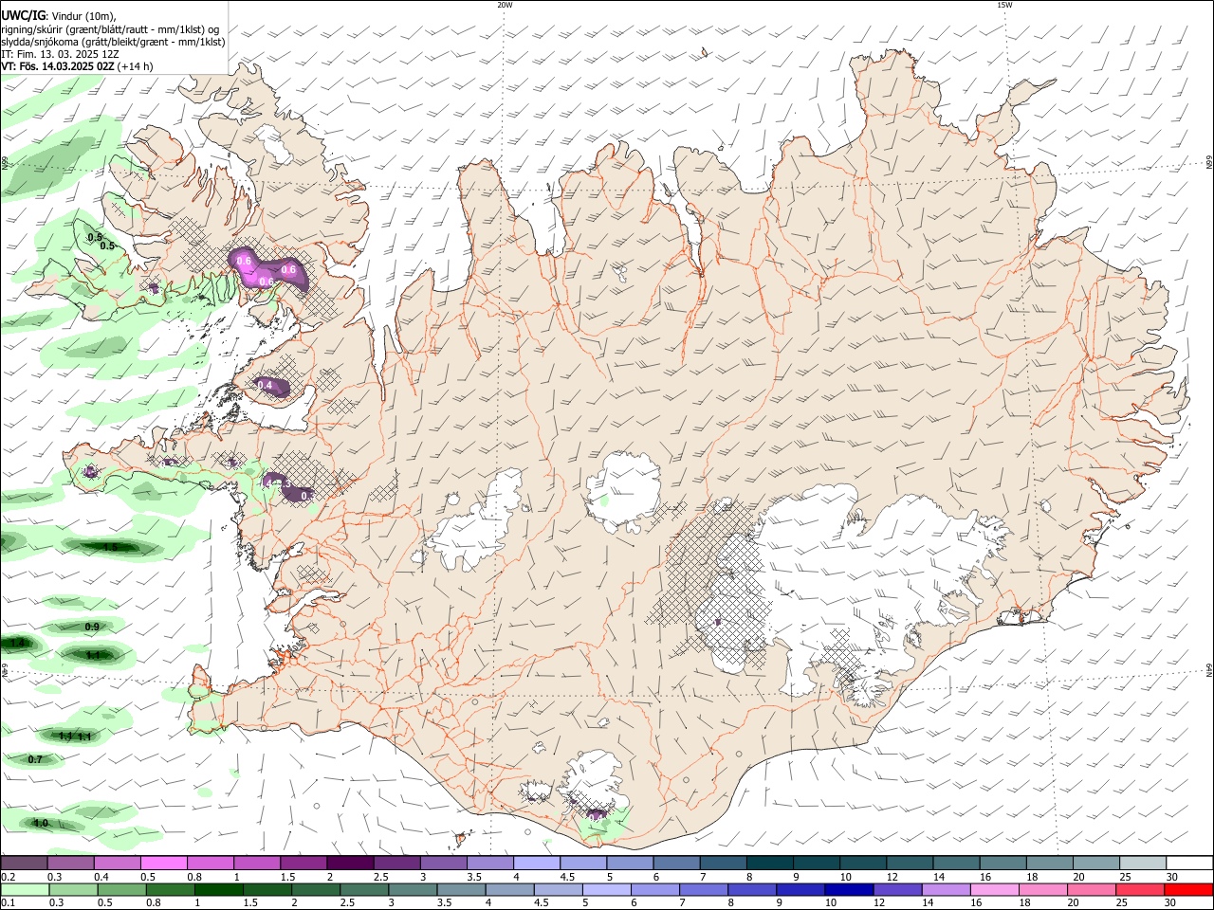Image resolution: width=1214 pixels, height=910 pixels.
Task: Select the 0.7 precipitation label in the lower-left sea
Action: pos(35,759)
